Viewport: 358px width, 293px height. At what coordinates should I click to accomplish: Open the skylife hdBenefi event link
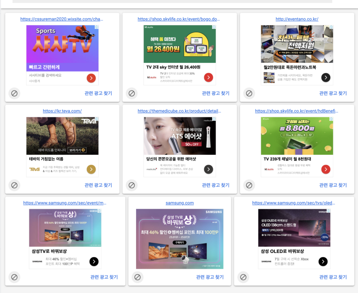tap(296, 111)
